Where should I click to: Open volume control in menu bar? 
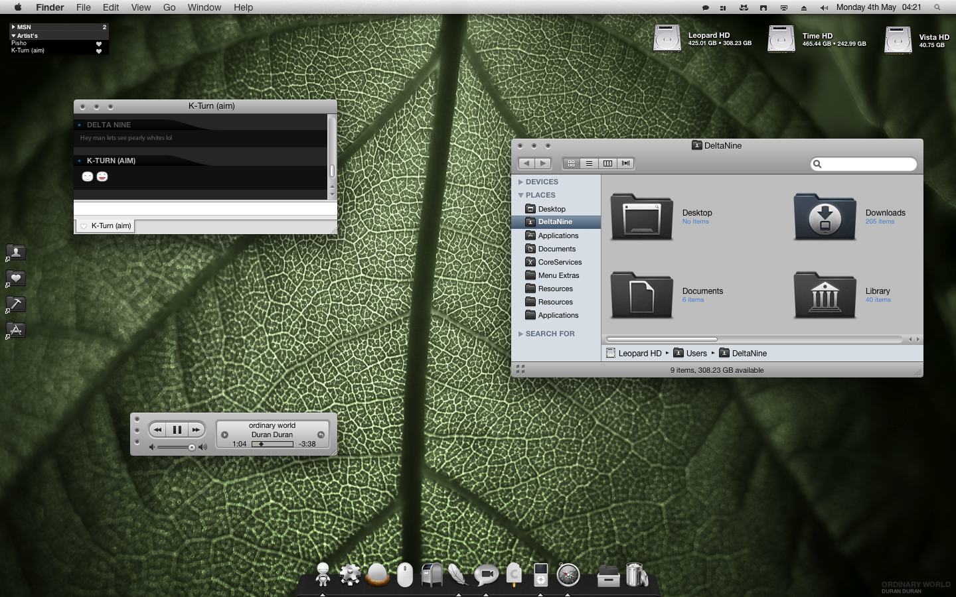tap(824, 7)
